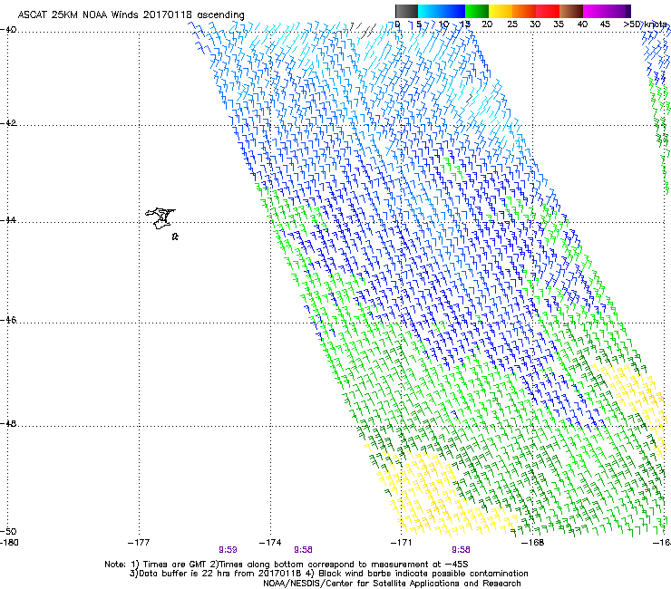Screen dimensions: 671x589
Task: Click the yellow 20-25 knots legend swatch
Action: coord(501,11)
